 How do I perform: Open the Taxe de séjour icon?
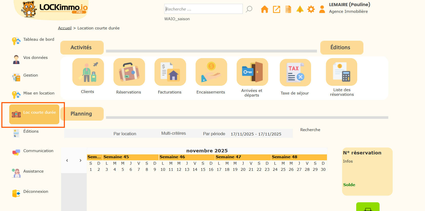295,72
